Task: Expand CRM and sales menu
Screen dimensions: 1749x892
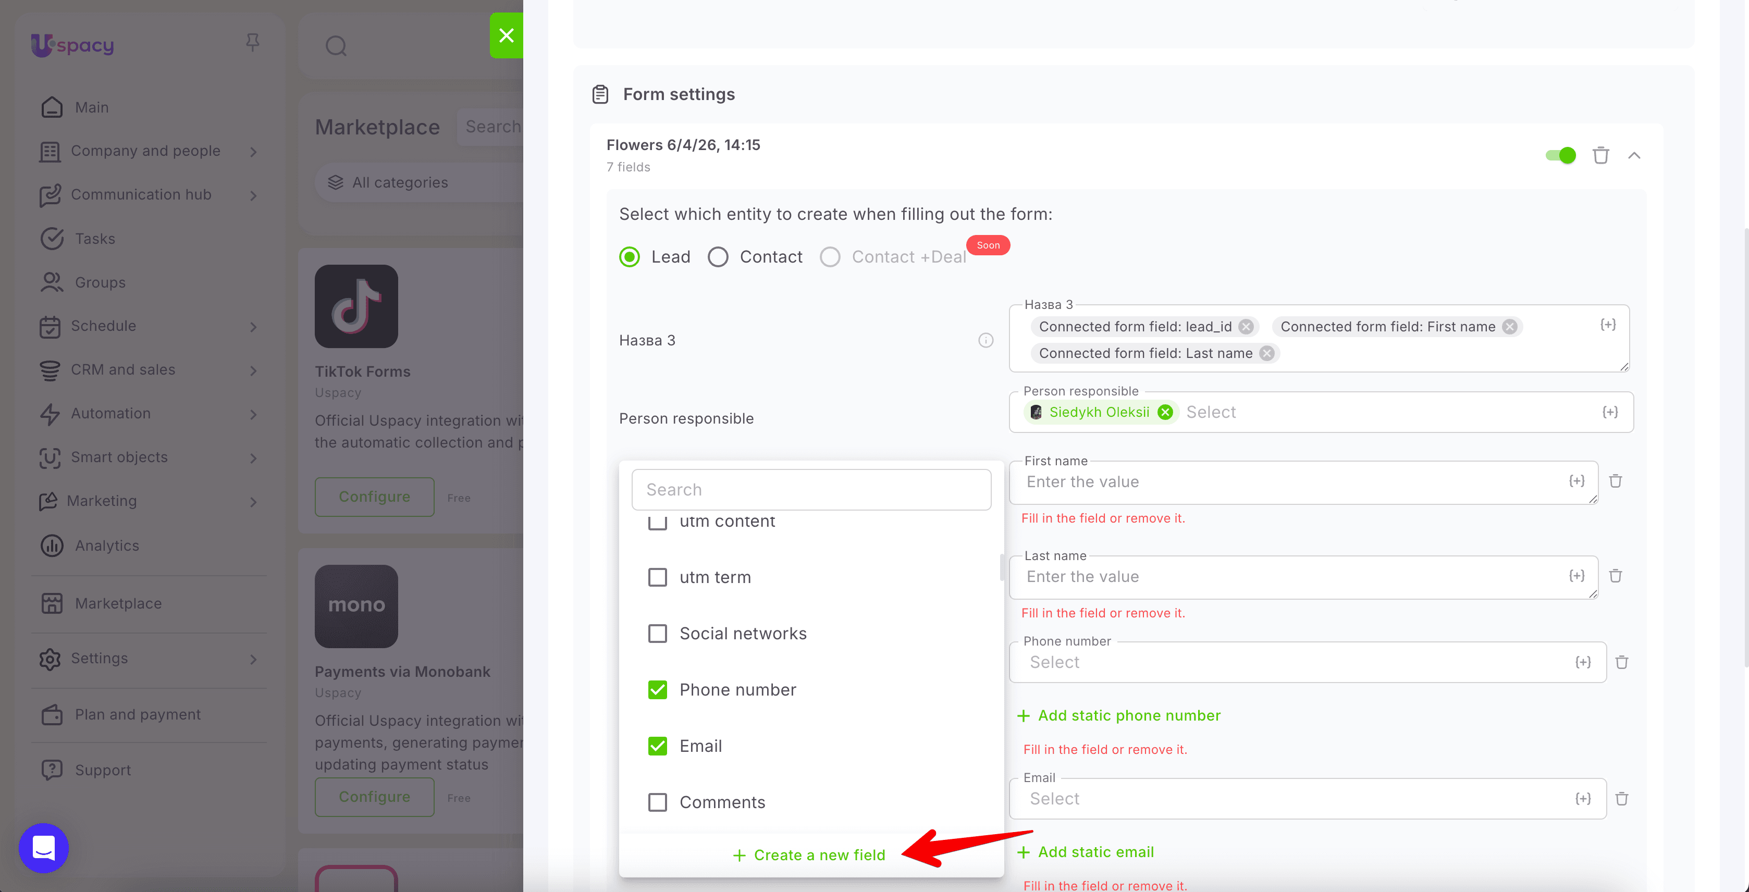Action: [x=253, y=370]
